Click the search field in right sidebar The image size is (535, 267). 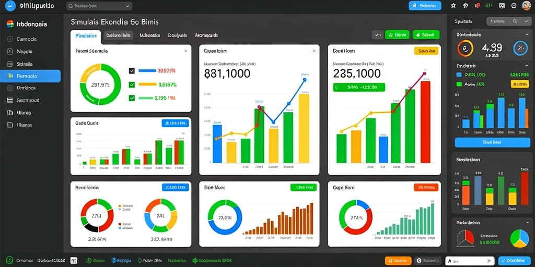pyautogui.click(x=508, y=21)
